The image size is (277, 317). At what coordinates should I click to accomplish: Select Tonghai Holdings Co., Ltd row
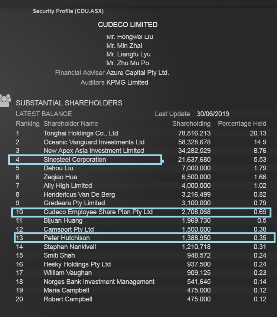[x=141, y=133]
